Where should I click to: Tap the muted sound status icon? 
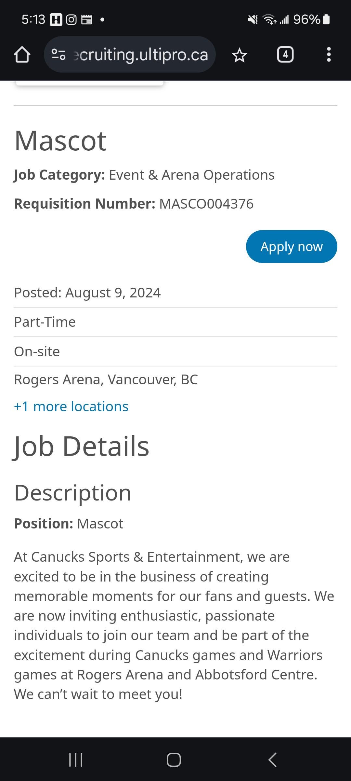(x=253, y=20)
